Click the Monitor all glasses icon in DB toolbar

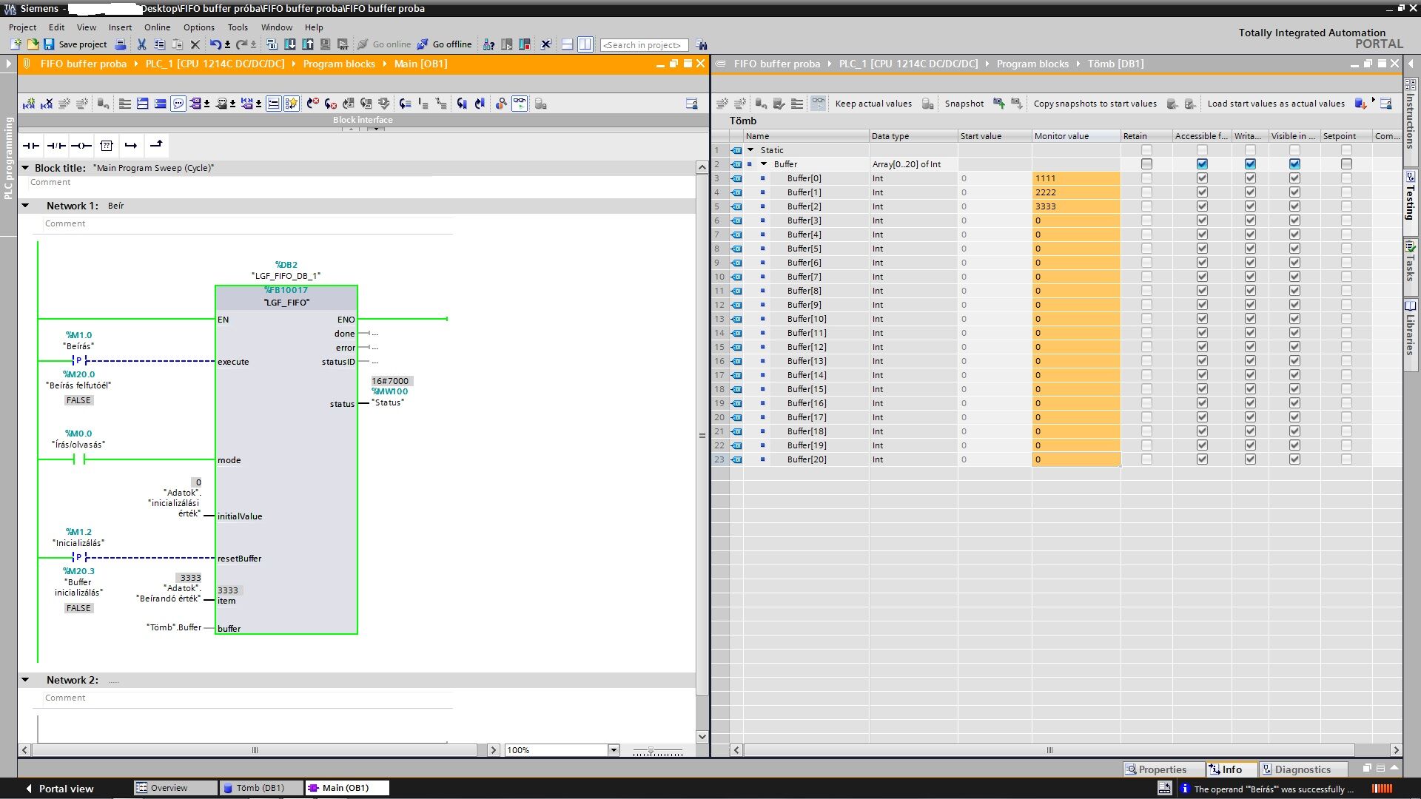click(x=818, y=104)
